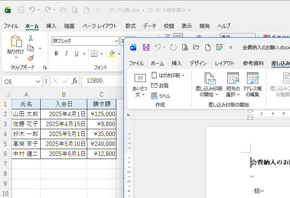Toggle Bold in Excel font group
Image resolution: width=290 pixels, height=198 pixels.
(x=56, y=54)
